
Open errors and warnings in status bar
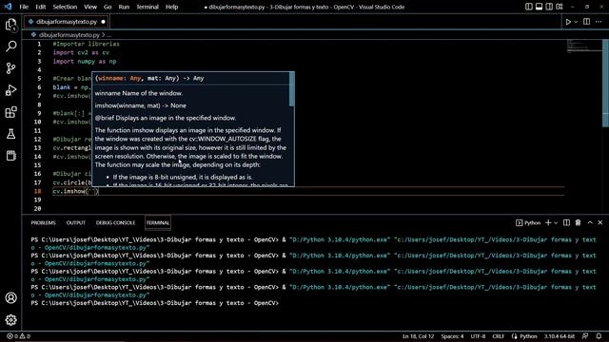pos(19,336)
